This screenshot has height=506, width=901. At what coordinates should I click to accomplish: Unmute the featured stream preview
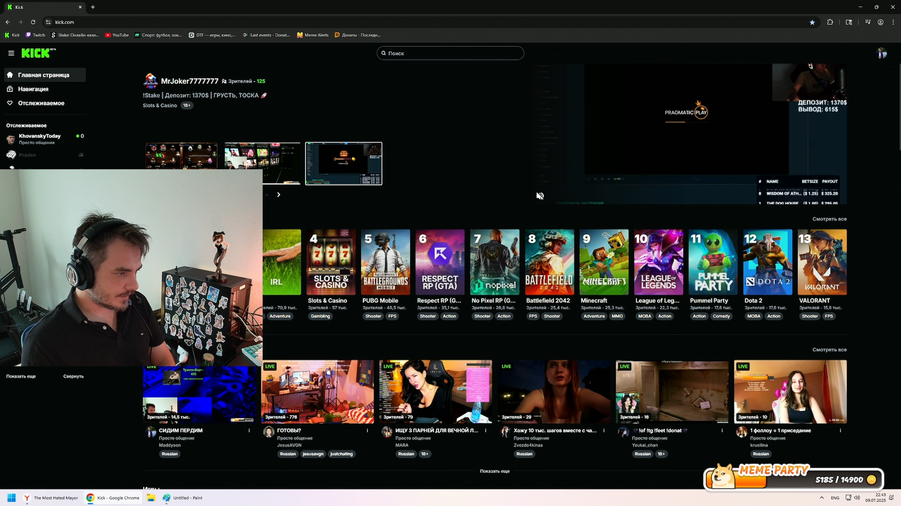click(x=540, y=196)
